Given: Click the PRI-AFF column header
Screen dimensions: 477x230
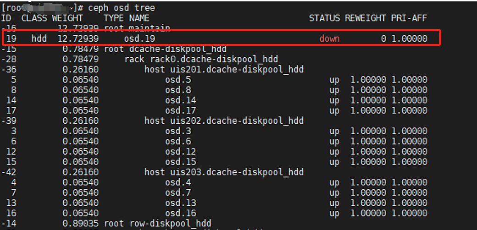Looking at the screenshot, I should pos(409,18).
